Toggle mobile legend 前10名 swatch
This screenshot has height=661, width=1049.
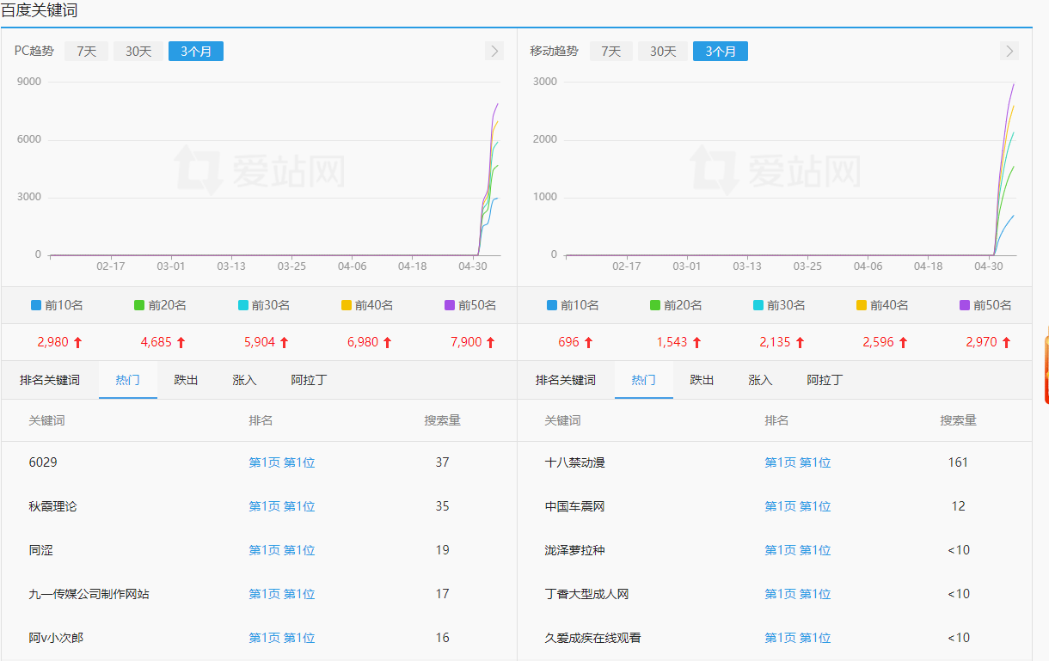coord(552,304)
